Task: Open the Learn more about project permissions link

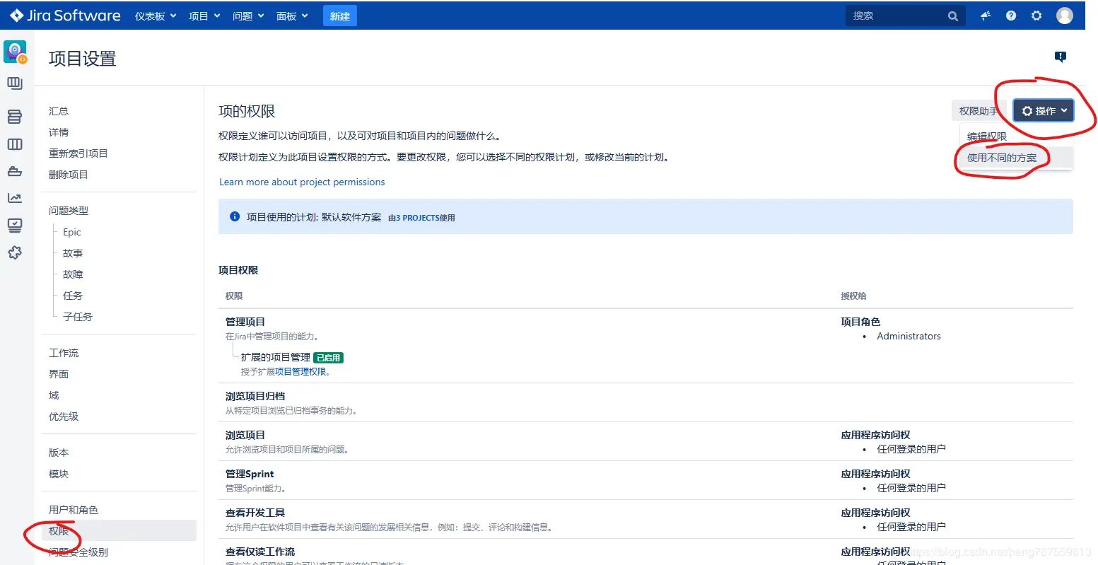Action: (x=302, y=182)
